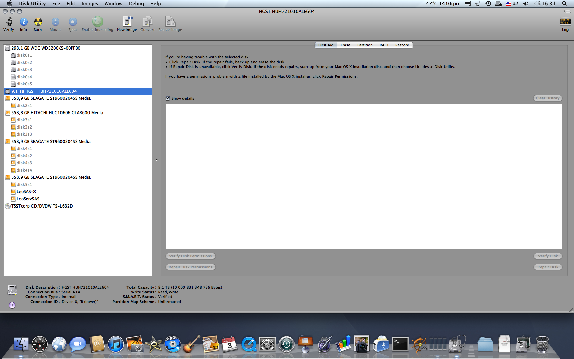
Task: Open GarageBand from the Dock
Action: (x=192, y=344)
